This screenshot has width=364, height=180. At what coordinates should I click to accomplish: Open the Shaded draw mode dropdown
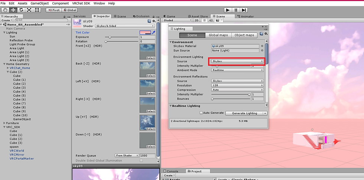pos(178,20)
